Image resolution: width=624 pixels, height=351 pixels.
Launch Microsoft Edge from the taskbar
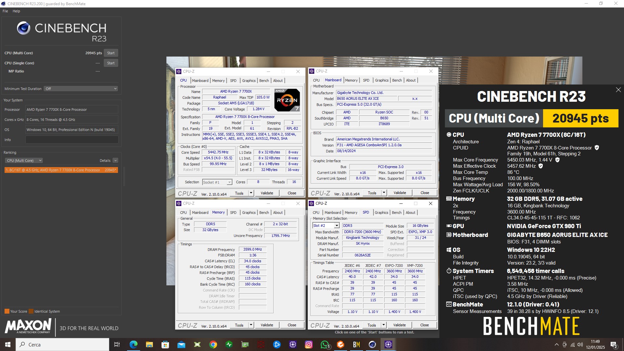[x=133, y=344]
